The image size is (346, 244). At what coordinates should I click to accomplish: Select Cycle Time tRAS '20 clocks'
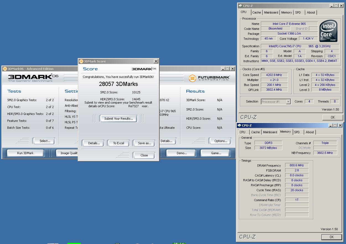[x=297, y=190]
